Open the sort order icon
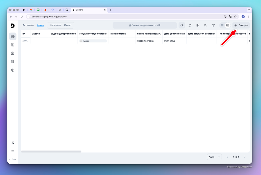This screenshot has height=175, width=261. [x=205, y=25]
